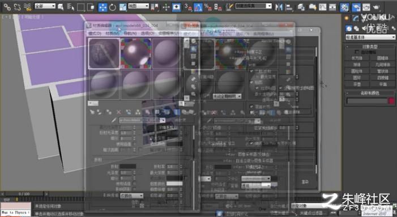Open the 导航(N) menu in Material Editor
397x217 pixels.
click(131, 33)
